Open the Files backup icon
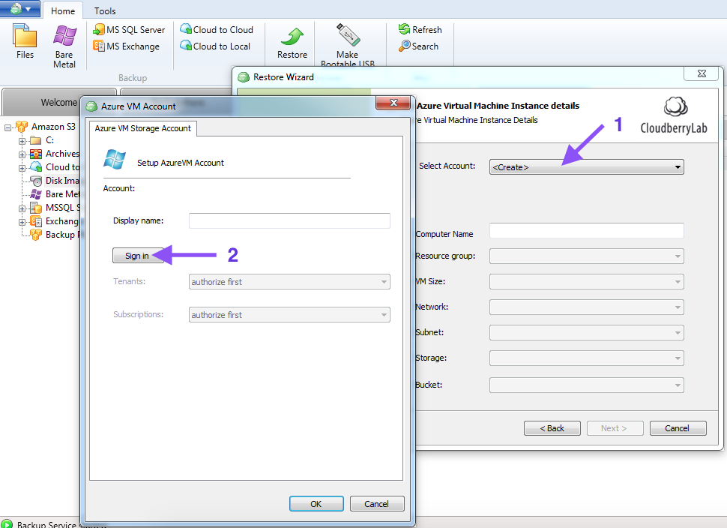Screen dimensions: 727x528 click(25, 42)
